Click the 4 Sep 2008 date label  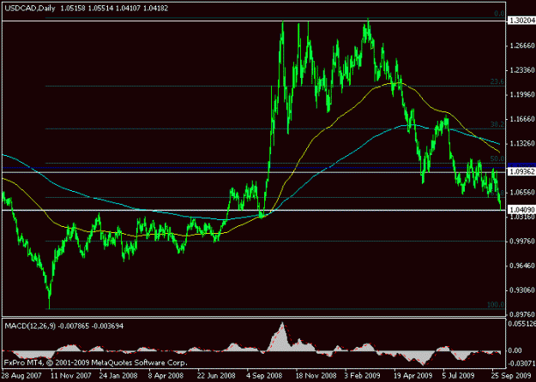tap(264, 375)
